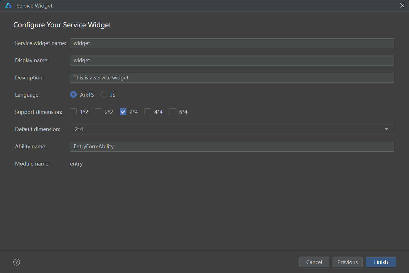
Task: Click the entry module name text
Action: click(76, 164)
